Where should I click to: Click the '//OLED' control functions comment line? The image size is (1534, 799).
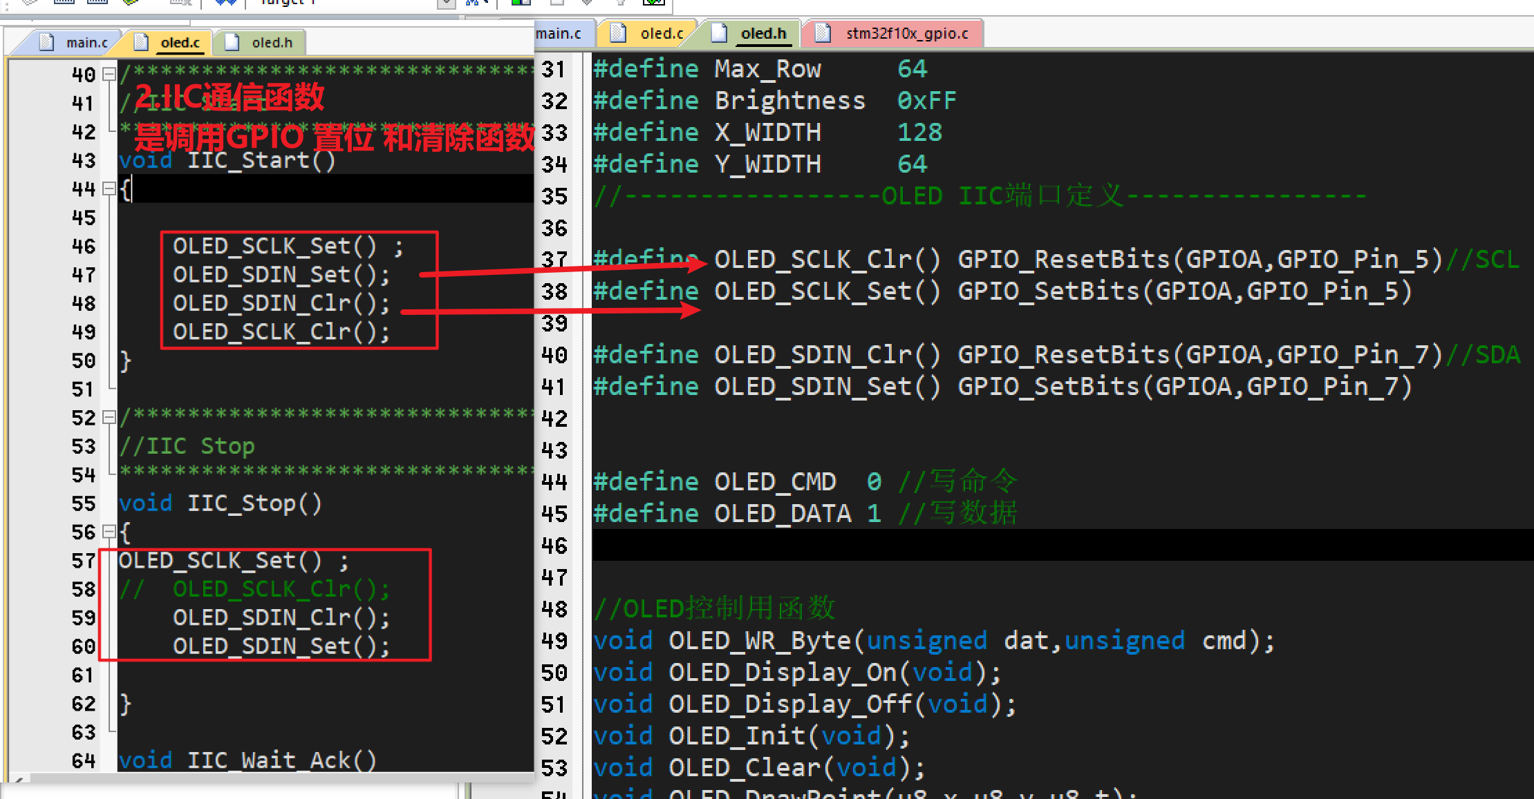click(x=715, y=609)
